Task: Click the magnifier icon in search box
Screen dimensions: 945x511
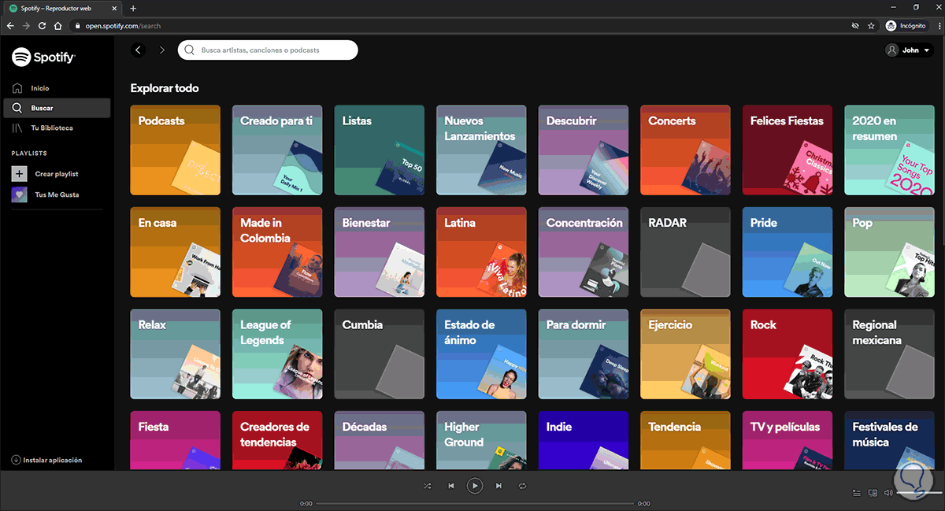Action: tap(189, 50)
